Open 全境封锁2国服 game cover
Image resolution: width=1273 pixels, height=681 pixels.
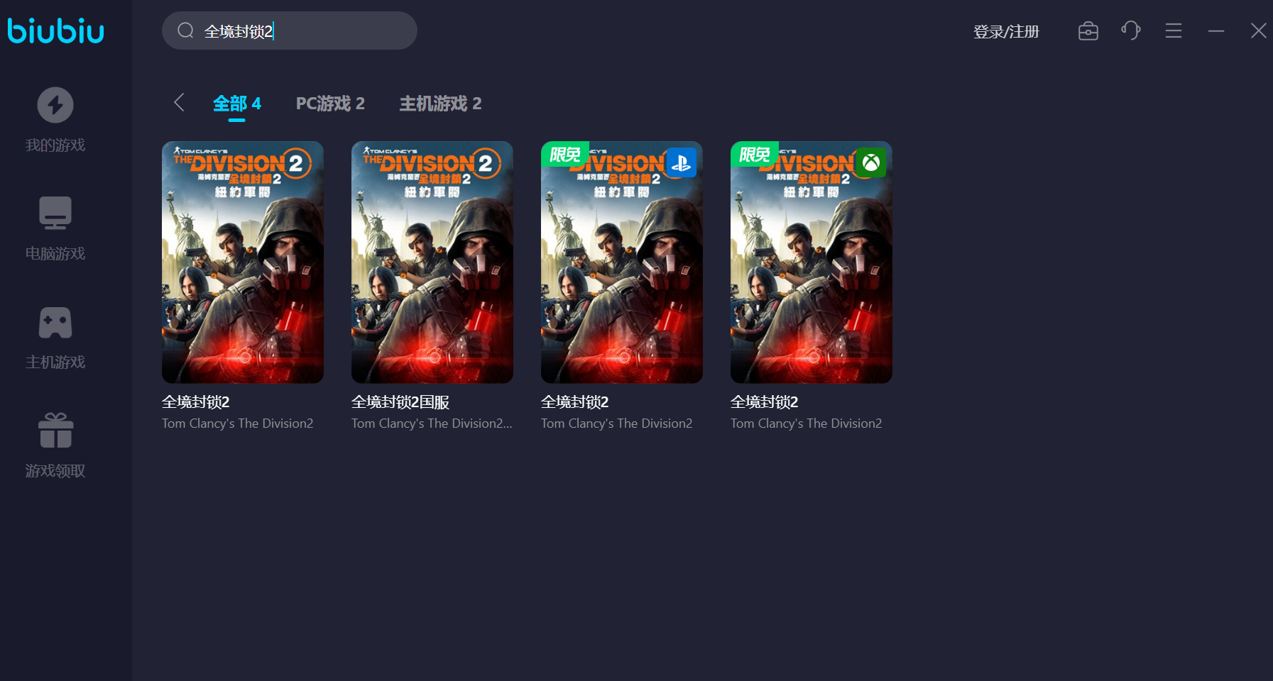click(432, 262)
